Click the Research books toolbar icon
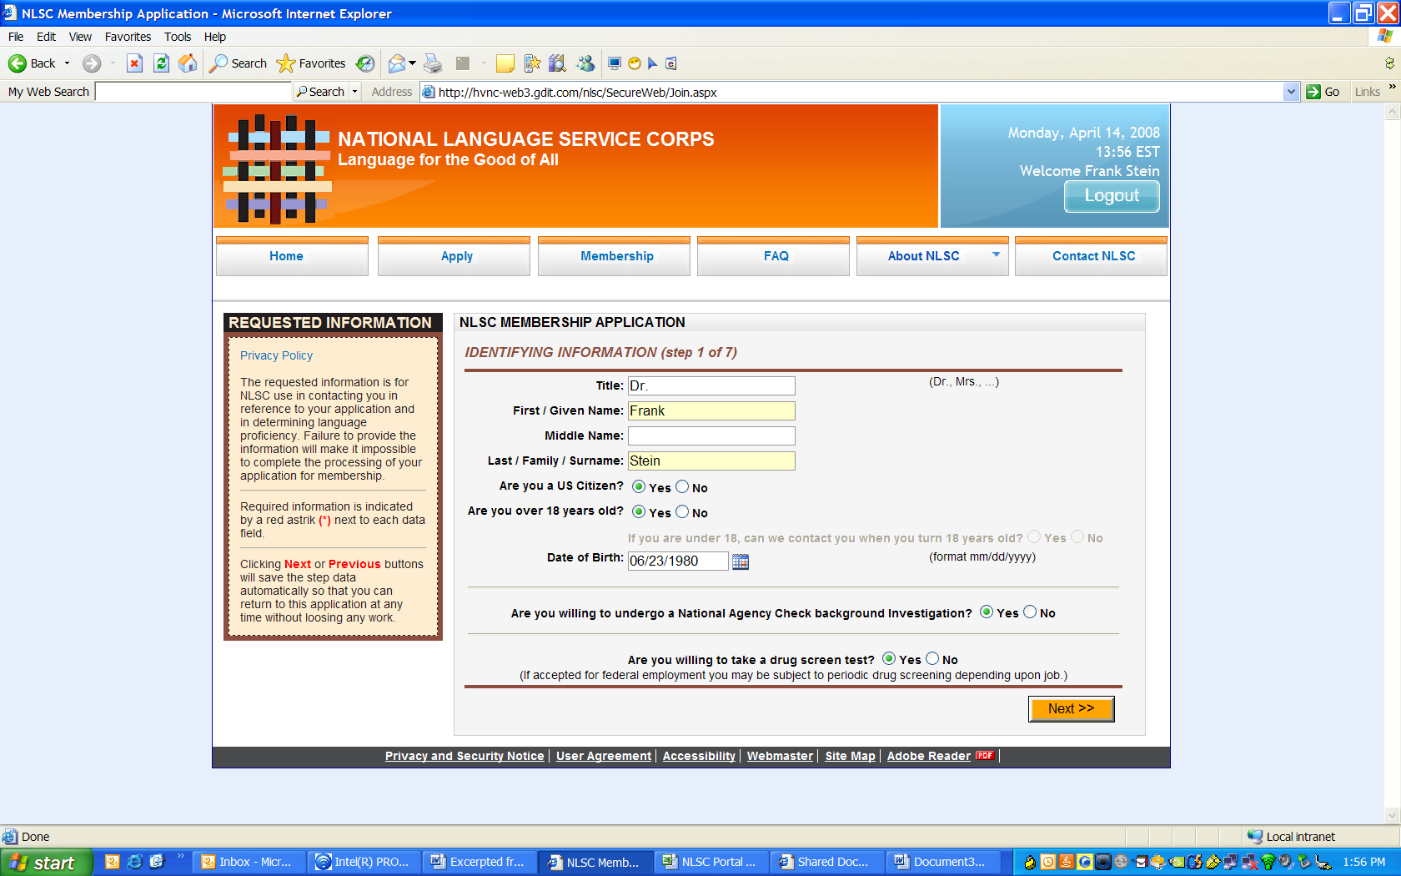The width and height of the screenshot is (1401, 876). pos(558,63)
